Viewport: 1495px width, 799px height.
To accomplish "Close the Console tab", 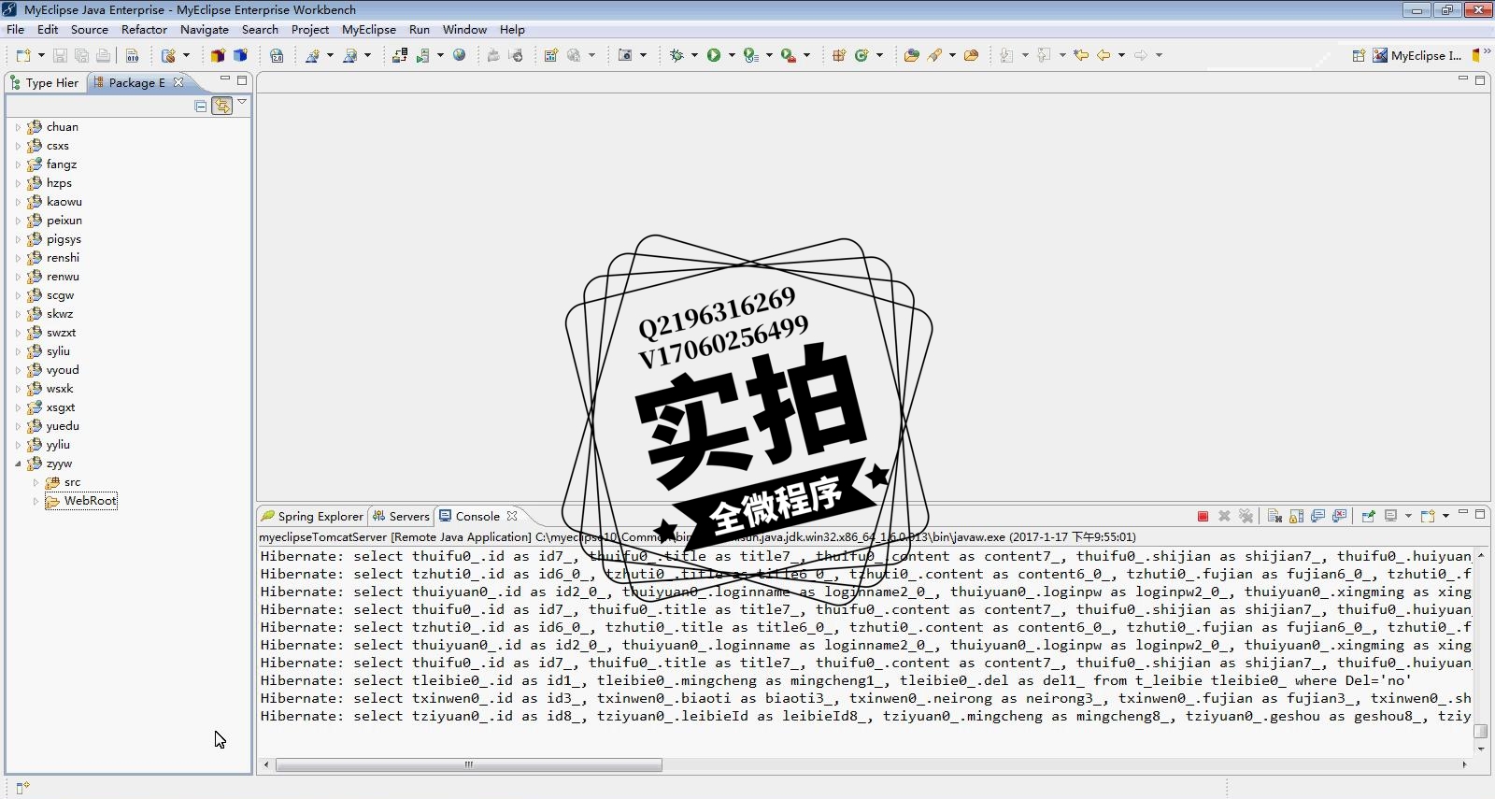I will 511,516.
